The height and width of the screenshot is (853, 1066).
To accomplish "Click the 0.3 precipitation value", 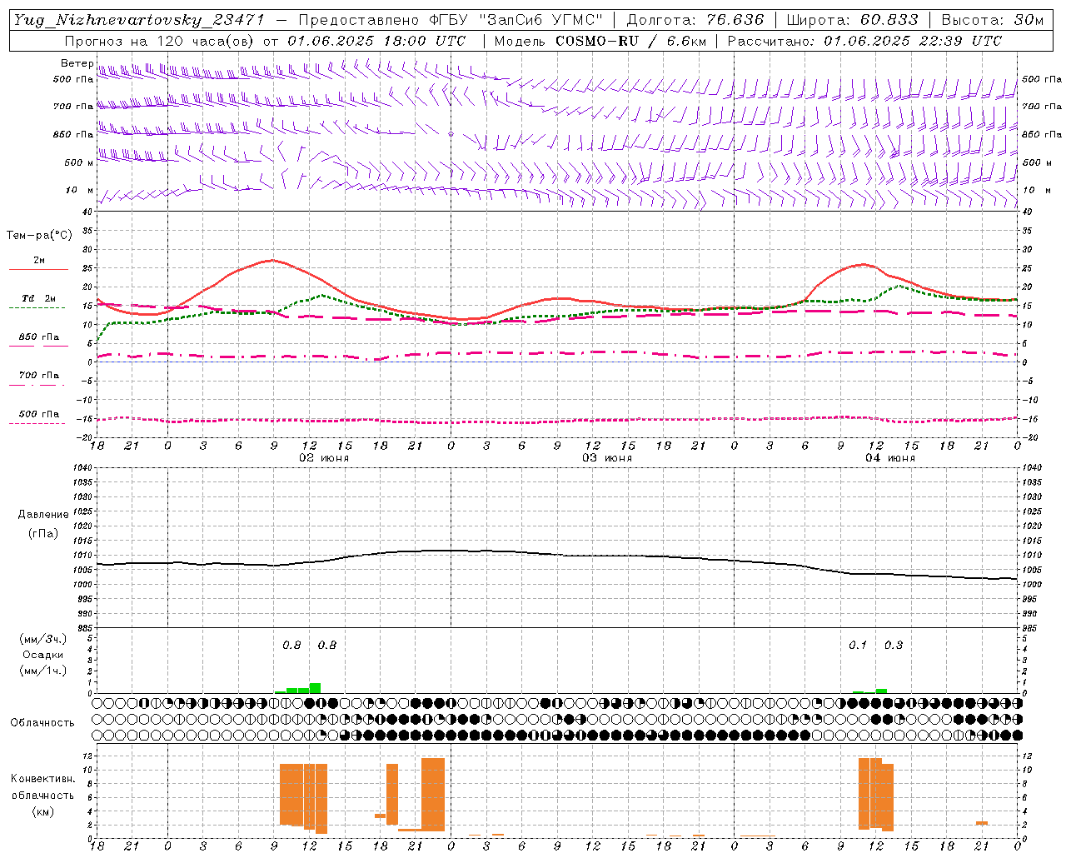I will [x=894, y=646].
